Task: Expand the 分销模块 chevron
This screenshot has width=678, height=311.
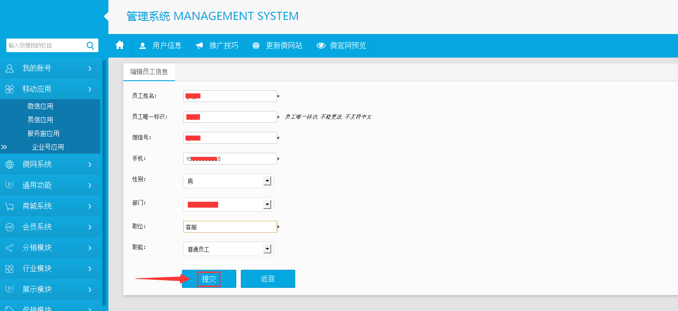Action: coord(90,248)
